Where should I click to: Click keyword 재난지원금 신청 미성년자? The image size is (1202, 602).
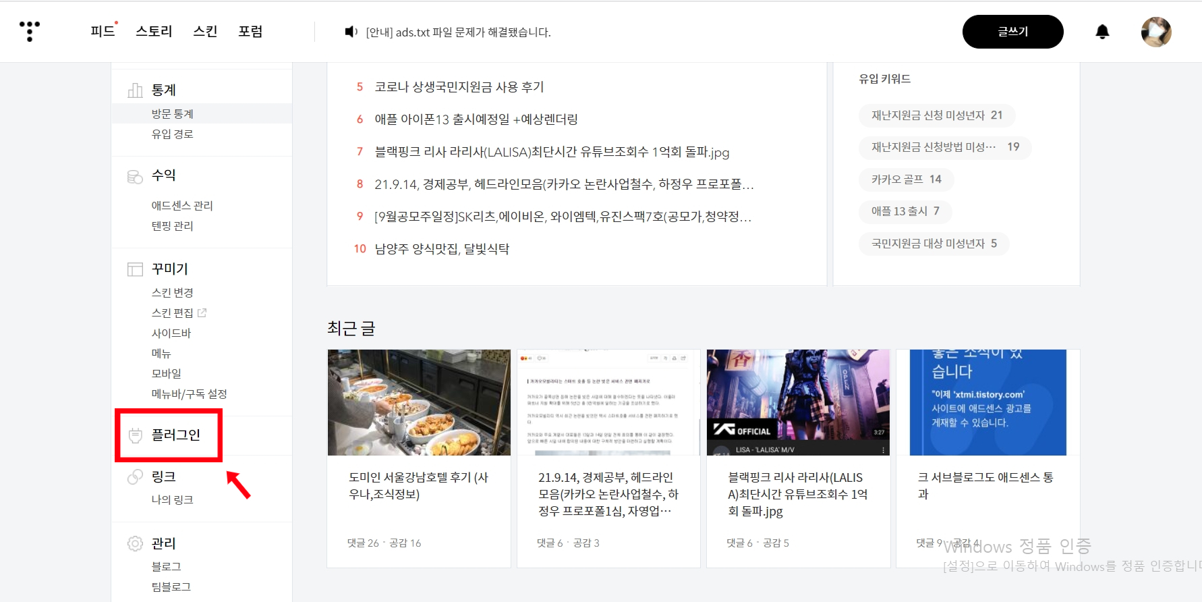tap(937, 115)
